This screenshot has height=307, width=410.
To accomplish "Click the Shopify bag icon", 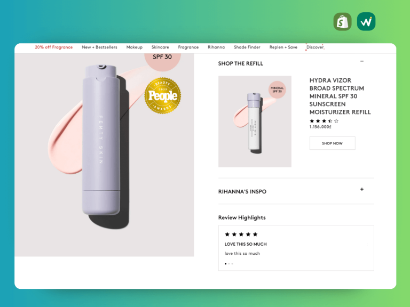I will click(342, 22).
